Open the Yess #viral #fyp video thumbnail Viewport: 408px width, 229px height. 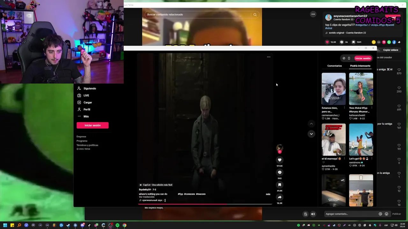(361, 89)
